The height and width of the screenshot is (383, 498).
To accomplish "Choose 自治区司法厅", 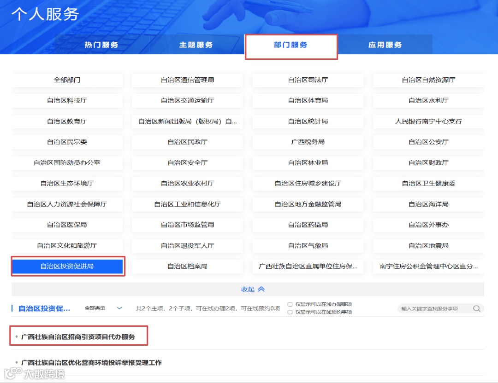I will (x=308, y=80).
